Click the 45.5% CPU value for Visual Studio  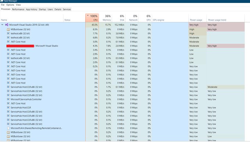tap(94, 25)
